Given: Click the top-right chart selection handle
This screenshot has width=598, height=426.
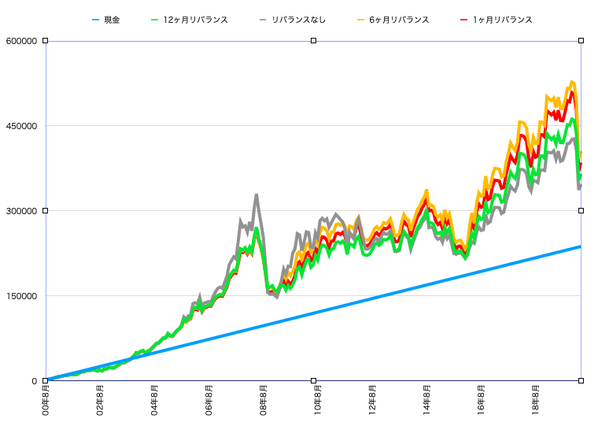Looking at the screenshot, I should [x=581, y=40].
